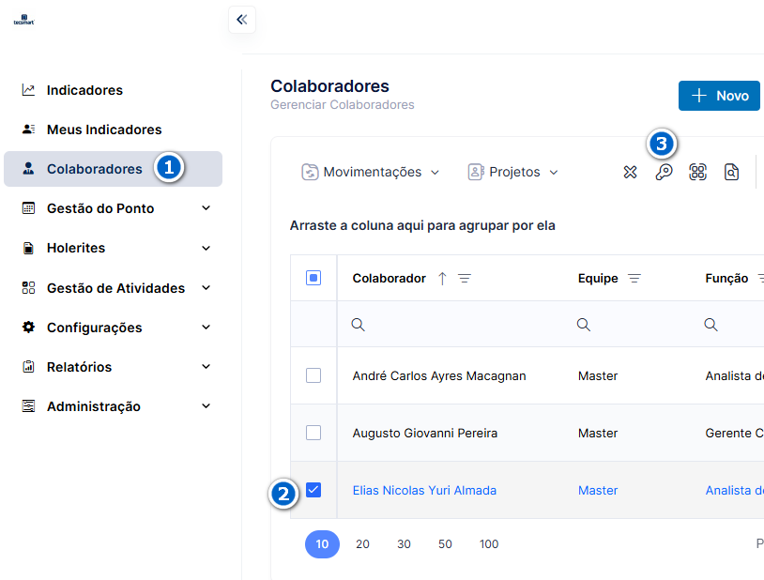This screenshot has width=764, height=580.
Task: Click the crossed tools icon in toolbar
Action: tap(630, 172)
